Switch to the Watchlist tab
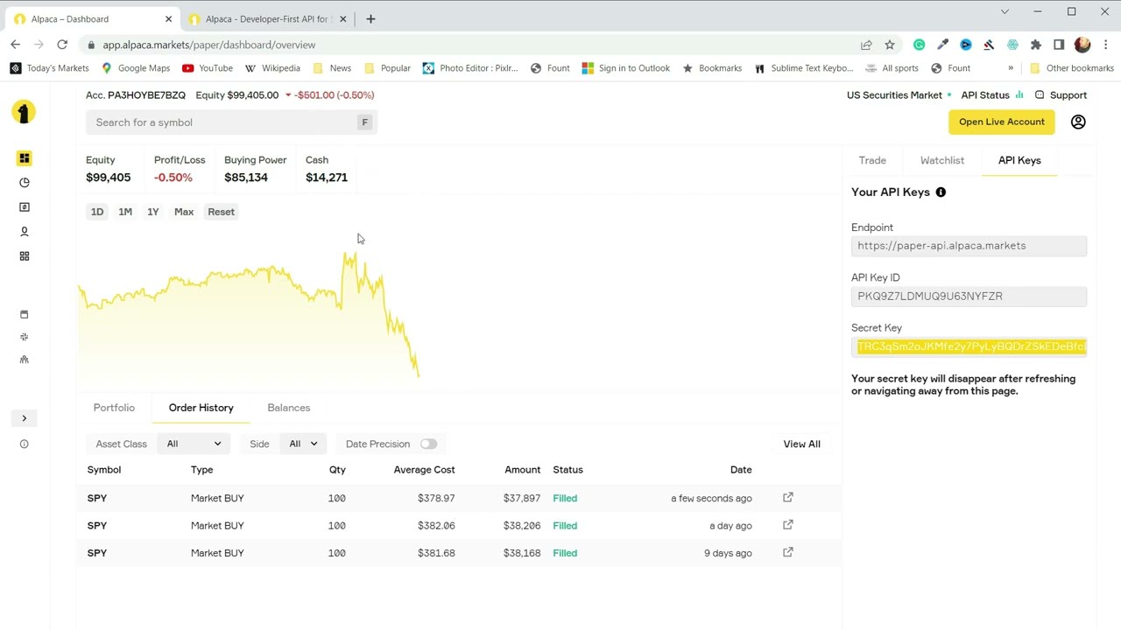 tap(942, 160)
